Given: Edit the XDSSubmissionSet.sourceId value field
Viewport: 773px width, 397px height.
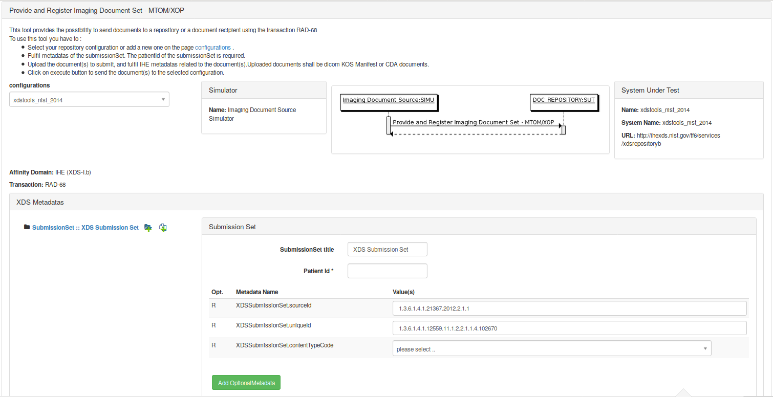Looking at the screenshot, I should (569, 308).
